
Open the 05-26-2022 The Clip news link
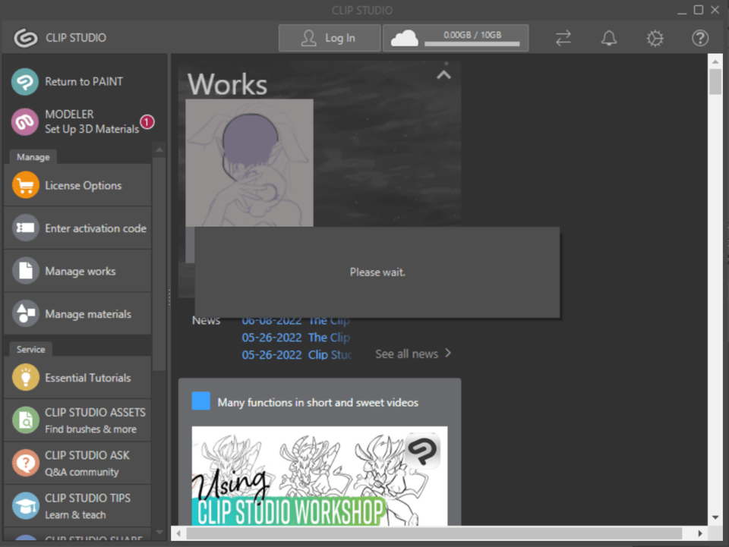coord(295,338)
